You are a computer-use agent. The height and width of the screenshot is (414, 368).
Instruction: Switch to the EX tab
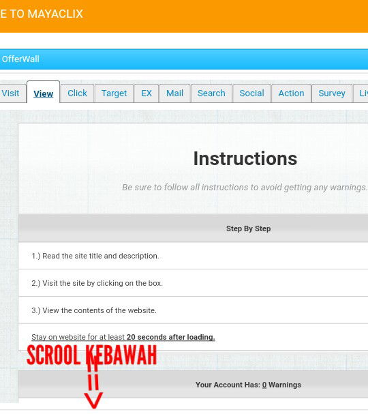click(147, 93)
